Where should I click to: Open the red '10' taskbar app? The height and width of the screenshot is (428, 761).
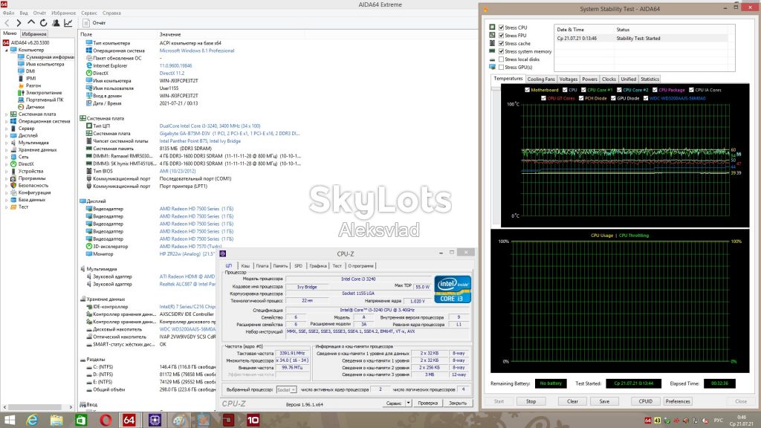point(253,421)
